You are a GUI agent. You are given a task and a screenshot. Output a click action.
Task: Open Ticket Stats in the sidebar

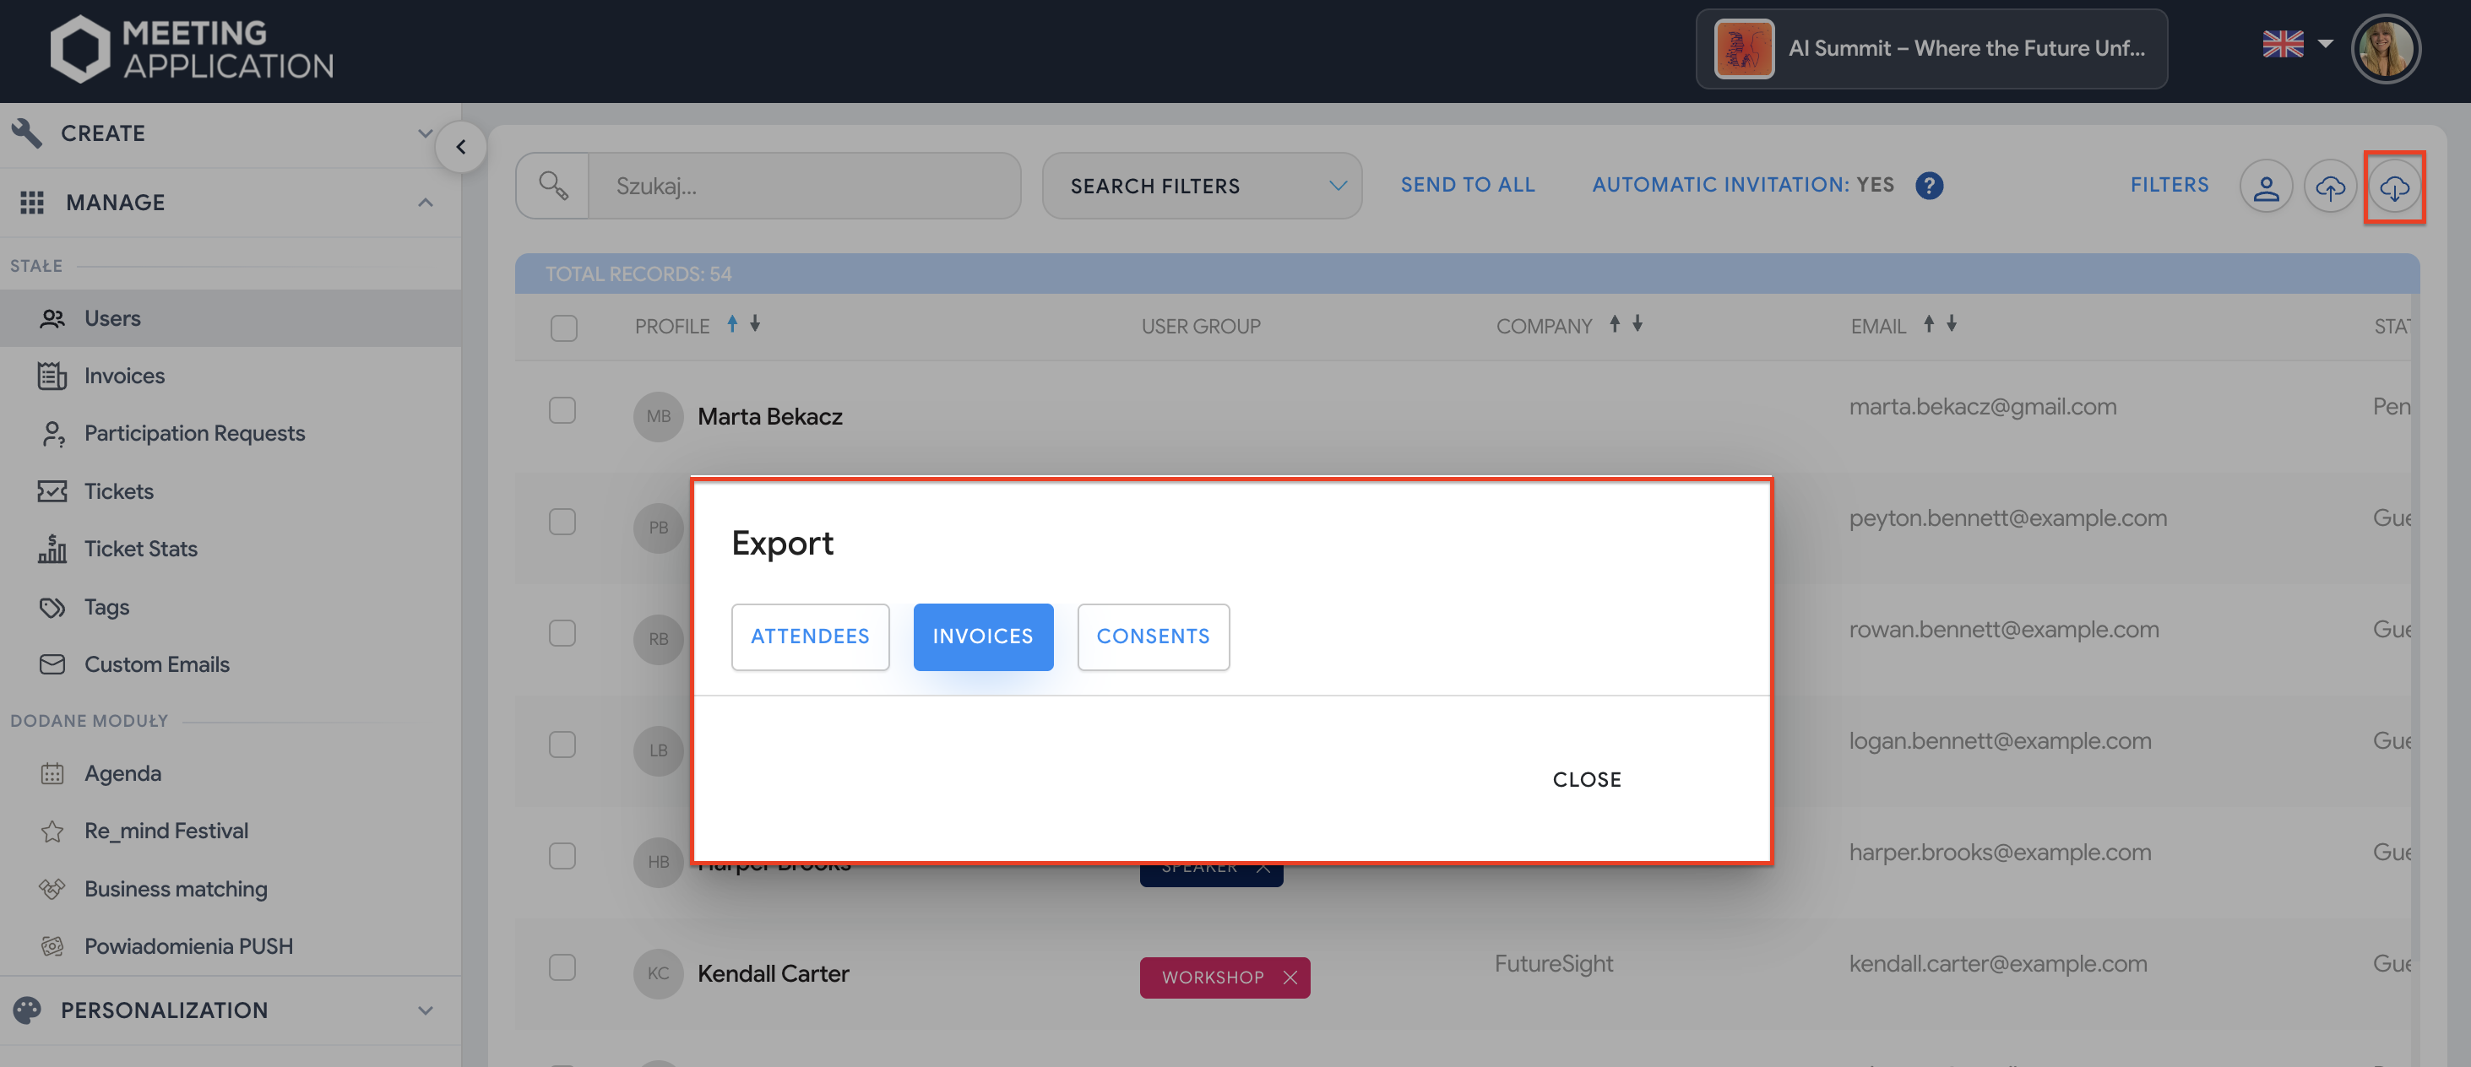click(x=140, y=549)
